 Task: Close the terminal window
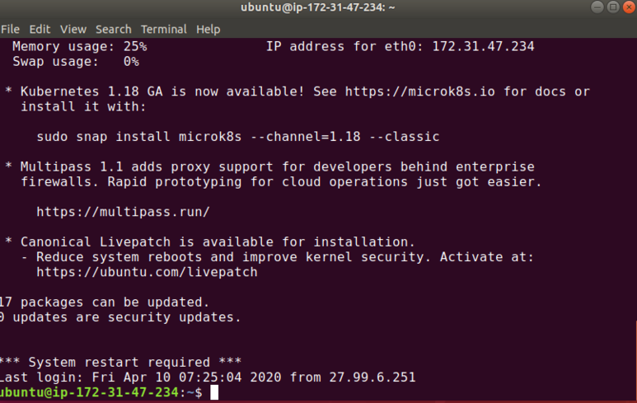(x=627, y=7)
